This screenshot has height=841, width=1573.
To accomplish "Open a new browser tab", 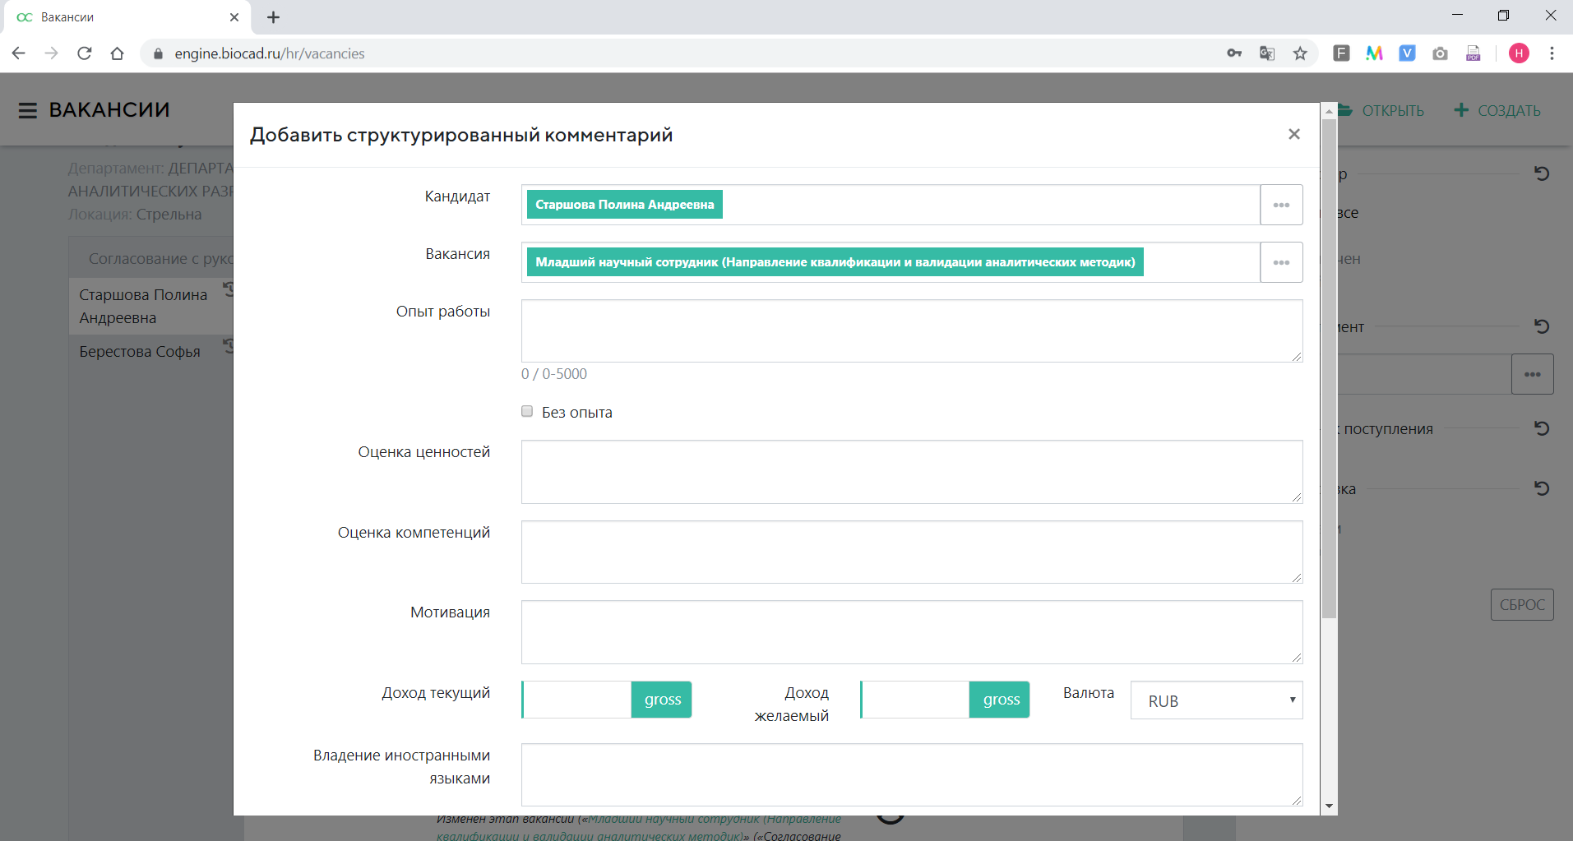I will pos(274,17).
